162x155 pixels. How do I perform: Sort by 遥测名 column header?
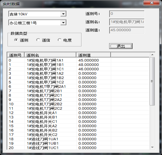pos(50,55)
